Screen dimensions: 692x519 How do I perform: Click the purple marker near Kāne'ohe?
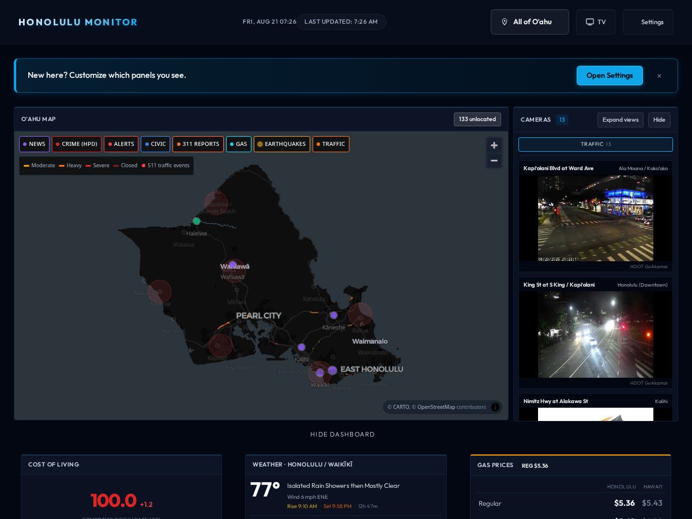click(x=334, y=315)
